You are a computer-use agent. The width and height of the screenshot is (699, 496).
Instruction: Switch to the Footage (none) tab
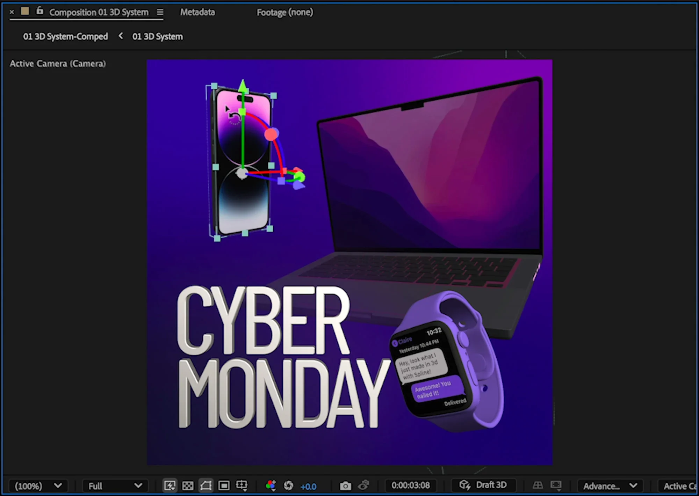click(285, 12)
